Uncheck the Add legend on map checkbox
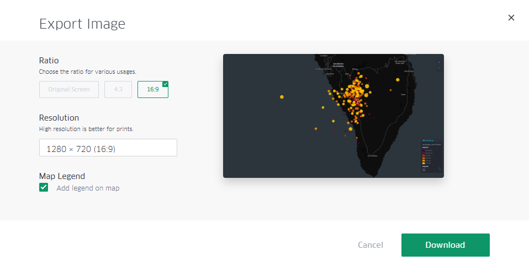Screen dimensions: 529x277 point(44,187)
